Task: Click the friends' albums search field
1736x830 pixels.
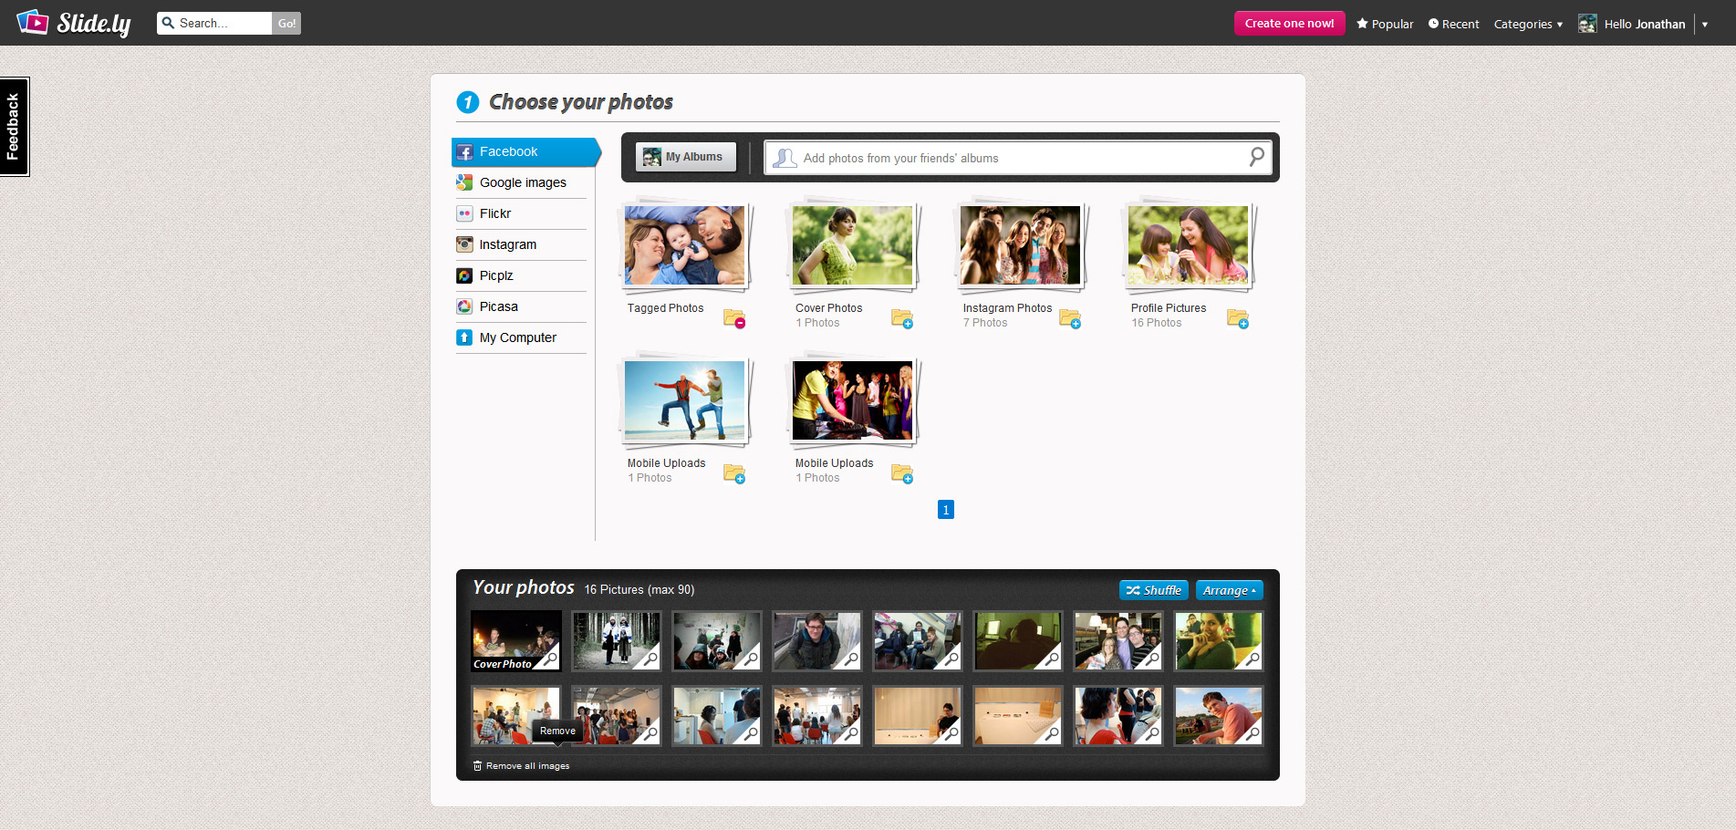Action: pos(1017,158)
